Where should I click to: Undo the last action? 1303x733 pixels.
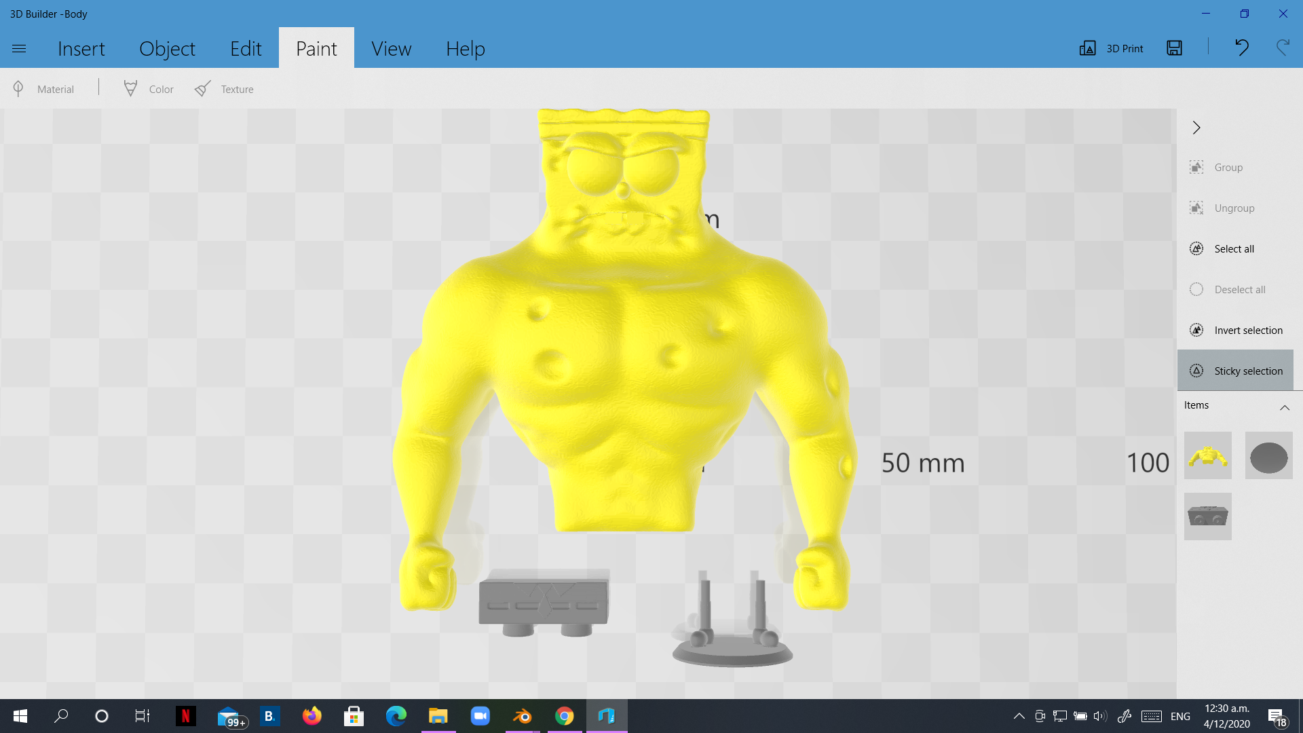click(1241, 48)
